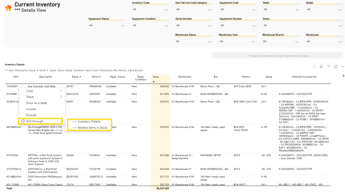Select Include in the context menu

click(42, 109)
